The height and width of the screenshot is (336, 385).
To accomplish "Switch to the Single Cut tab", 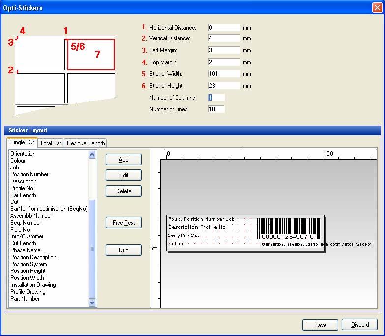I will click(x=22, y=142).
